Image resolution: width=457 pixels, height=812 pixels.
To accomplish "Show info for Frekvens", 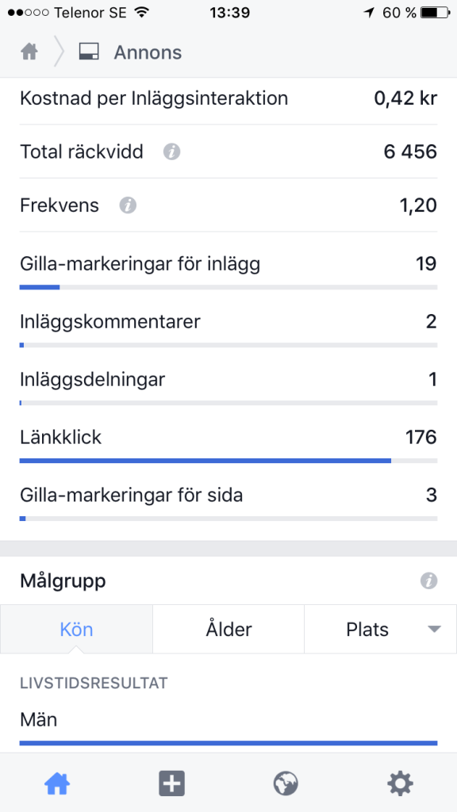I will (128, 205).
